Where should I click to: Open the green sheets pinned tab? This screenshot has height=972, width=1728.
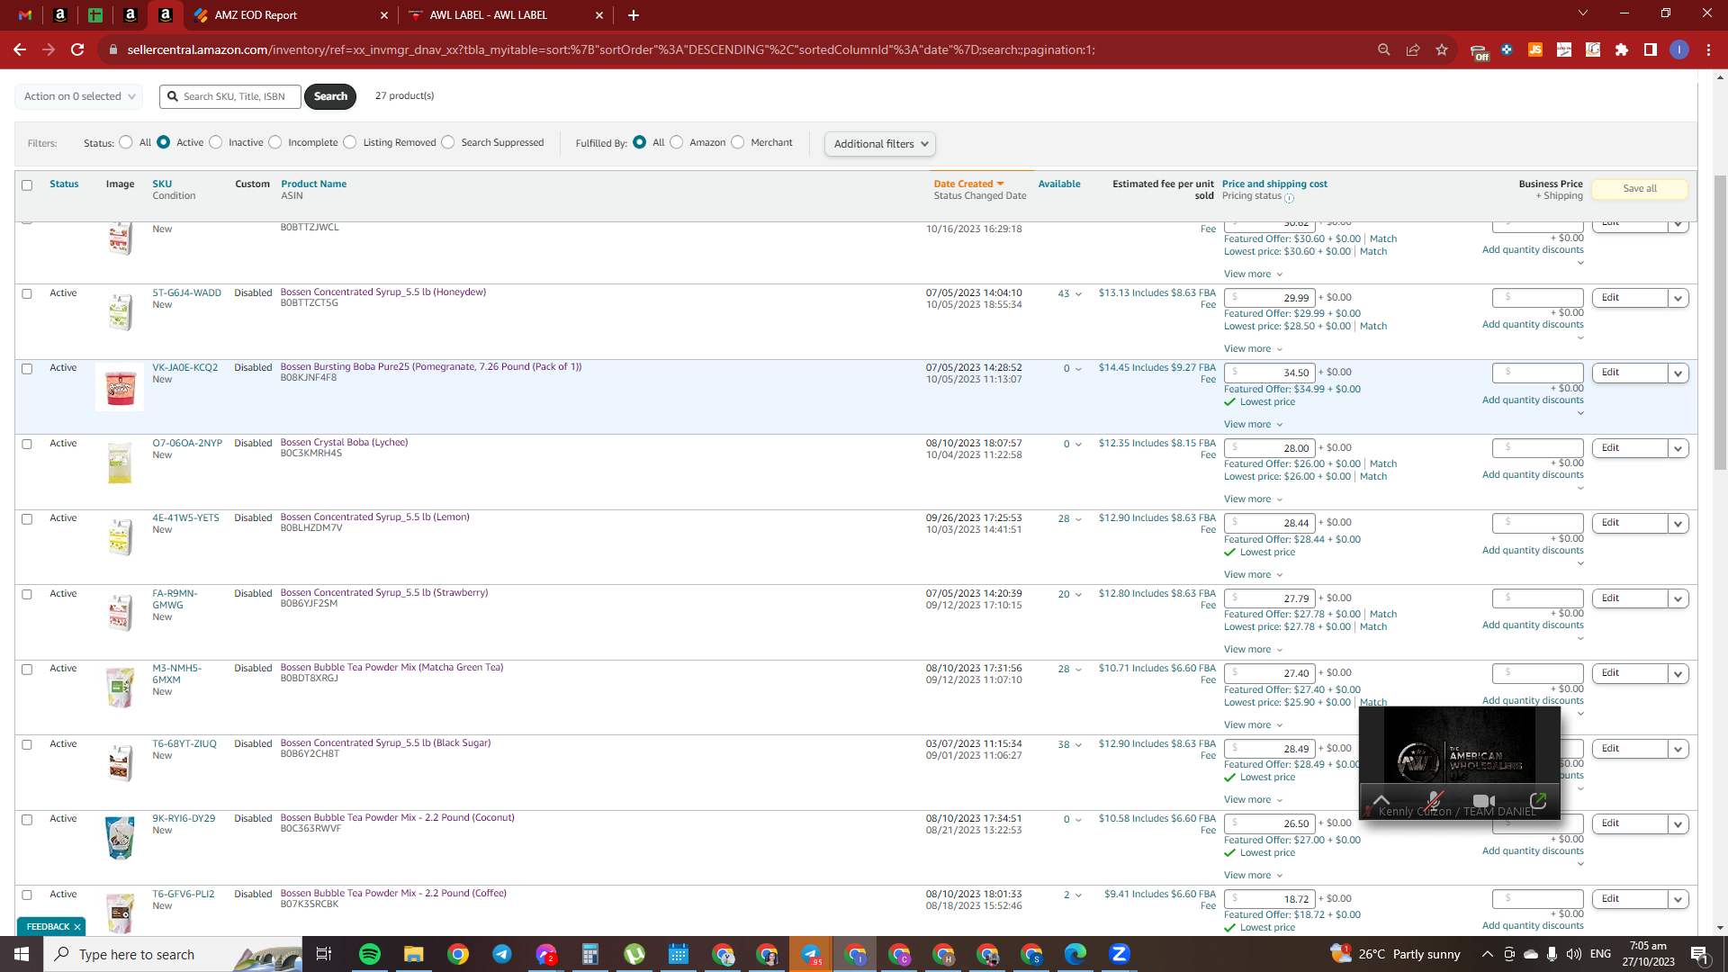95,14
